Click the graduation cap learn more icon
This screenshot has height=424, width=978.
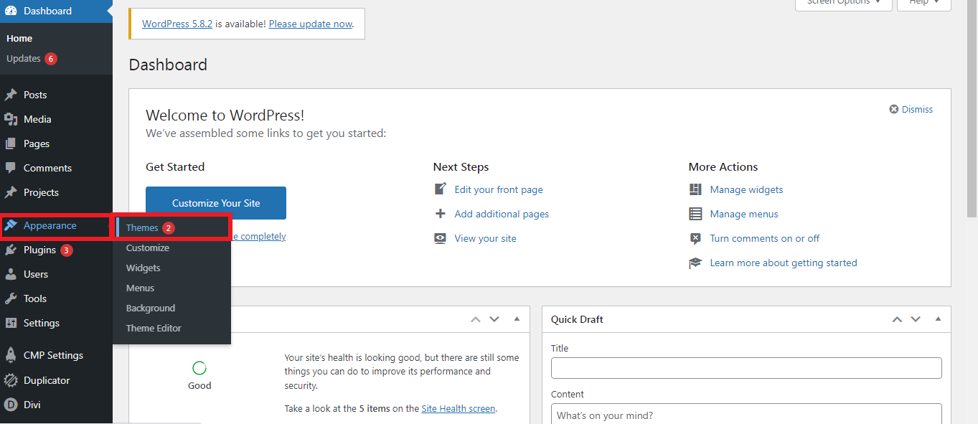(695, 263)
